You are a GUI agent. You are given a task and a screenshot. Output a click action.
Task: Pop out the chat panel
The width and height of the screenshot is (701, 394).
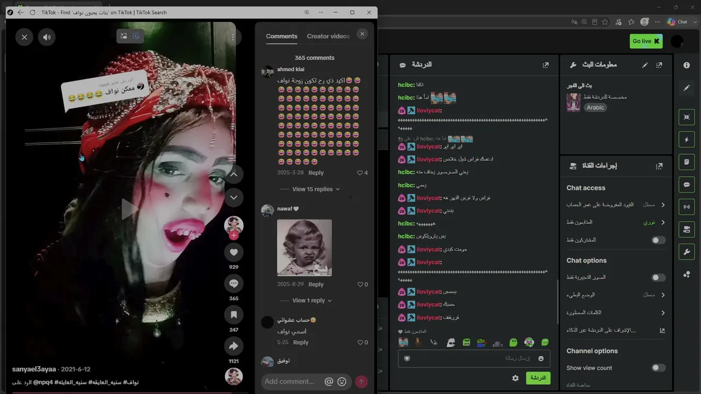tap(545, 65)
